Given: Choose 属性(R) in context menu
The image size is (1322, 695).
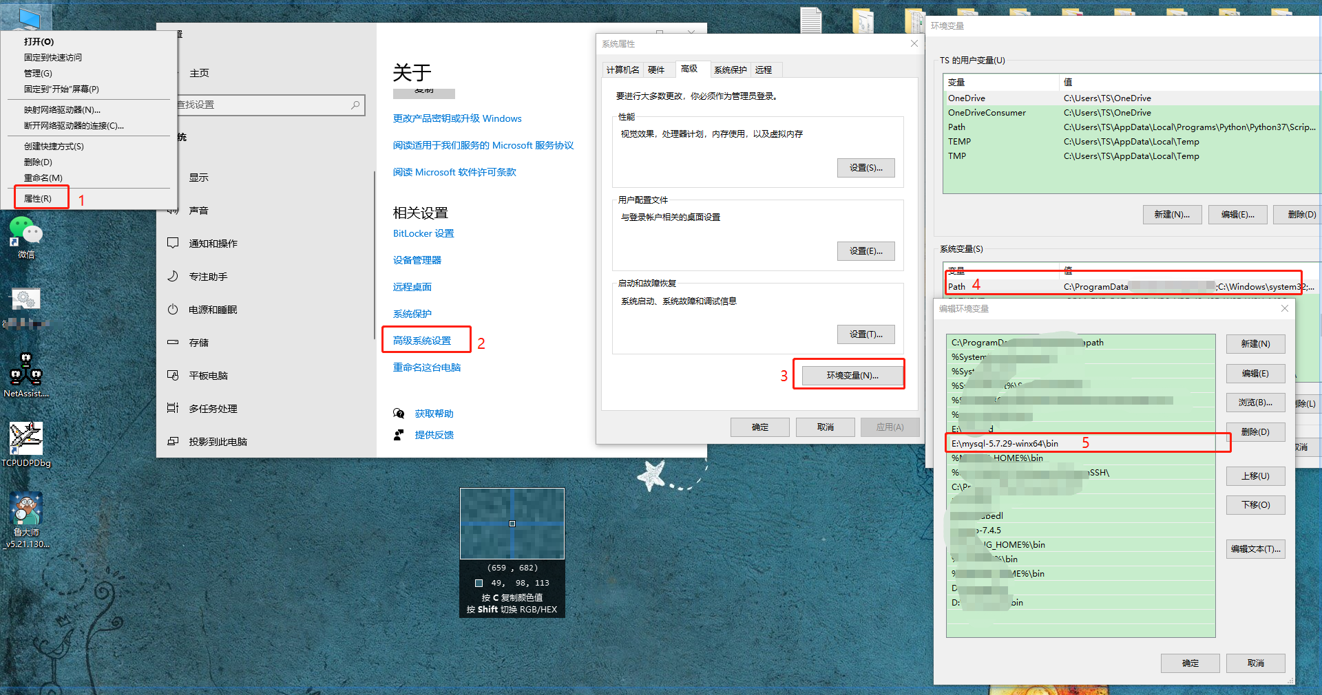Looking at the screenshot, I should click(x=38, y=198).
